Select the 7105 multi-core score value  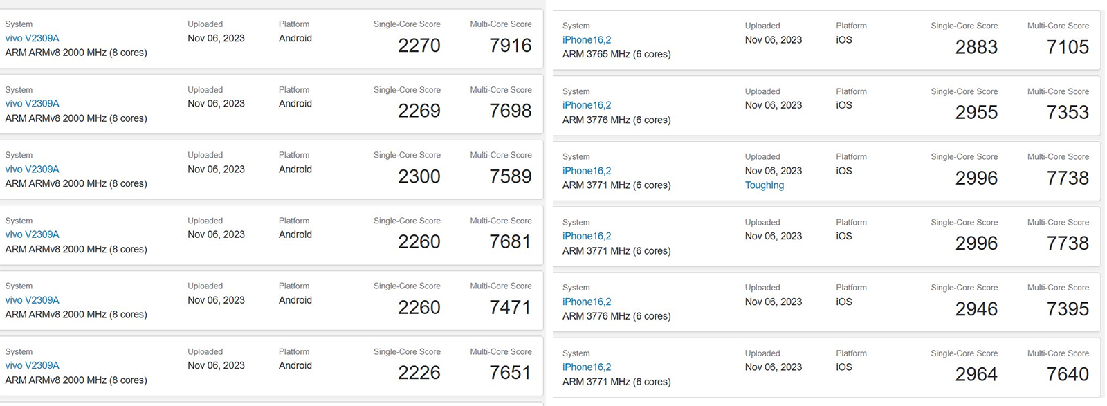[1068, 47]
